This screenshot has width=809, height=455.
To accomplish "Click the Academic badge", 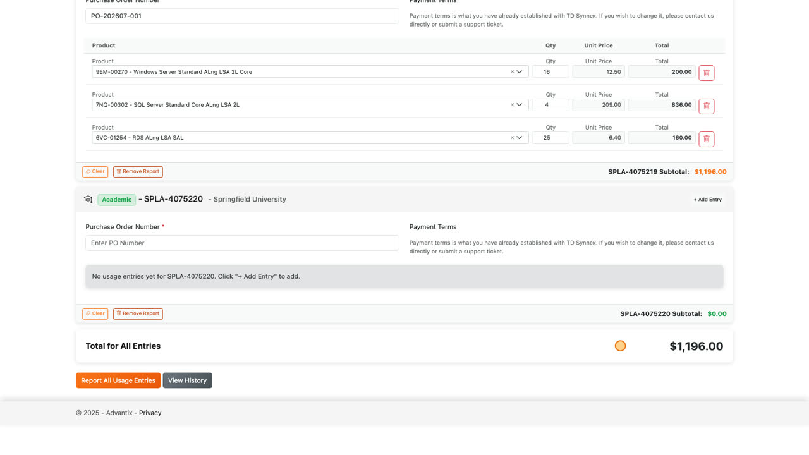I will tap(117, 200).
